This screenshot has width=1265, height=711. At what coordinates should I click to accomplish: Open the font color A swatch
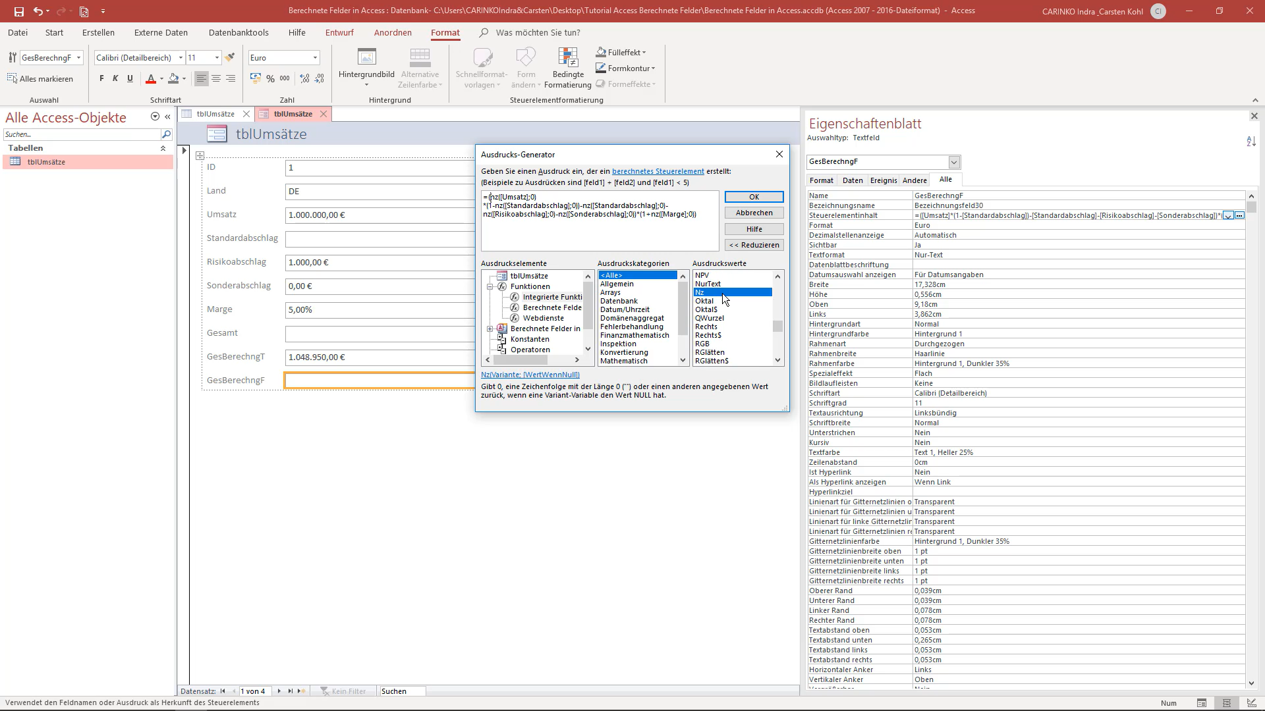(151, 78)
